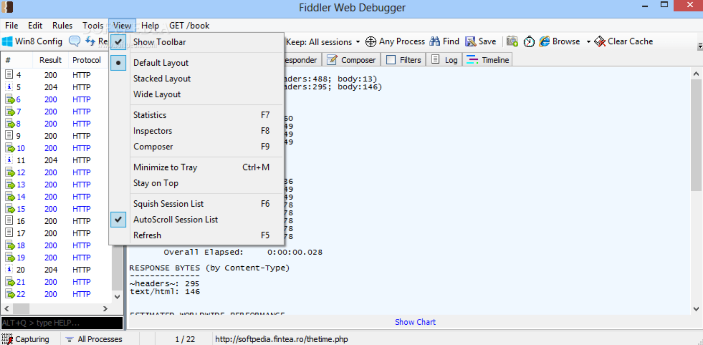Click the session 6 response icon

(10, 99)
